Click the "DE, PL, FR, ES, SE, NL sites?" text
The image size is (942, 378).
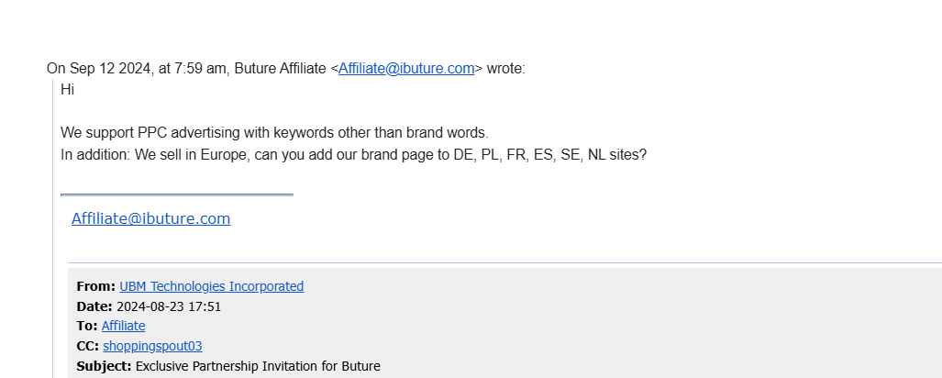(x=550, y=155)
